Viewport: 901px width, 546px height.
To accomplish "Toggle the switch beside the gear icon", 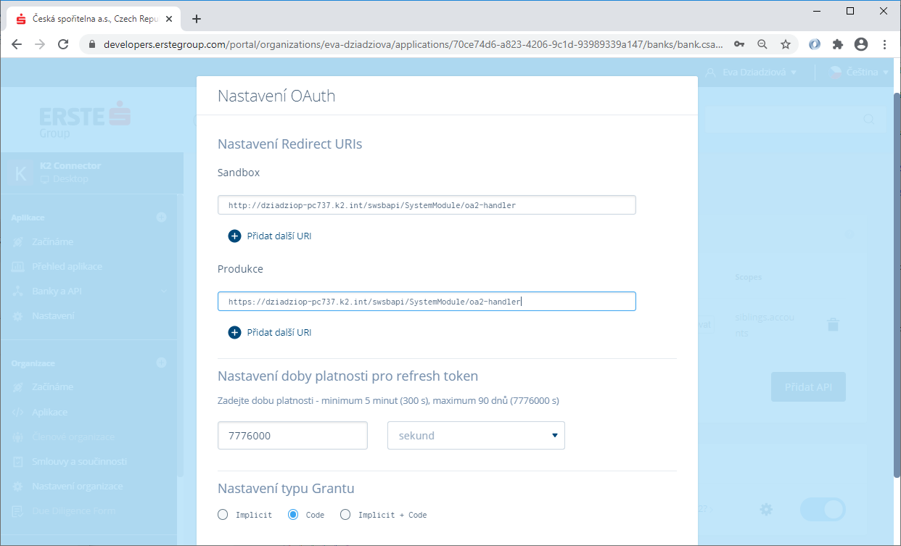I will pos(823,509).
